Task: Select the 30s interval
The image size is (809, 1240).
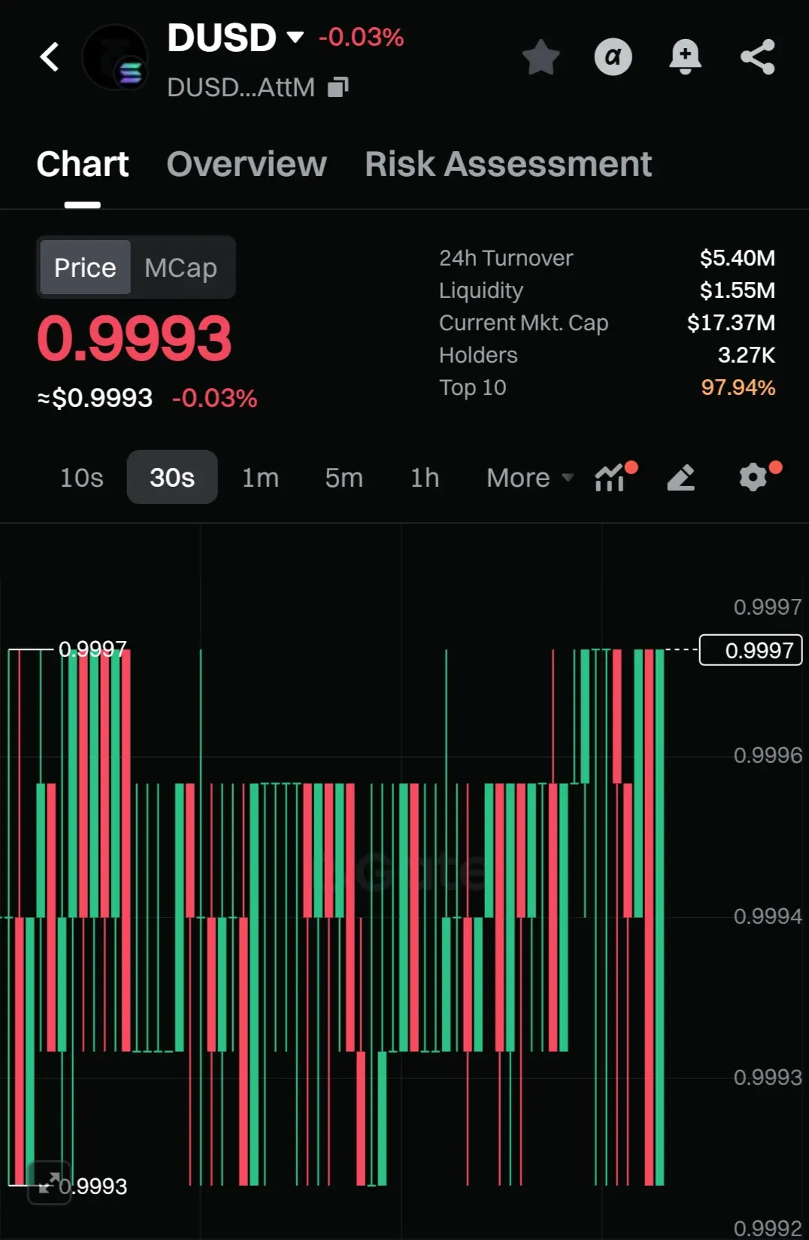Action: (x=172, y=477)
